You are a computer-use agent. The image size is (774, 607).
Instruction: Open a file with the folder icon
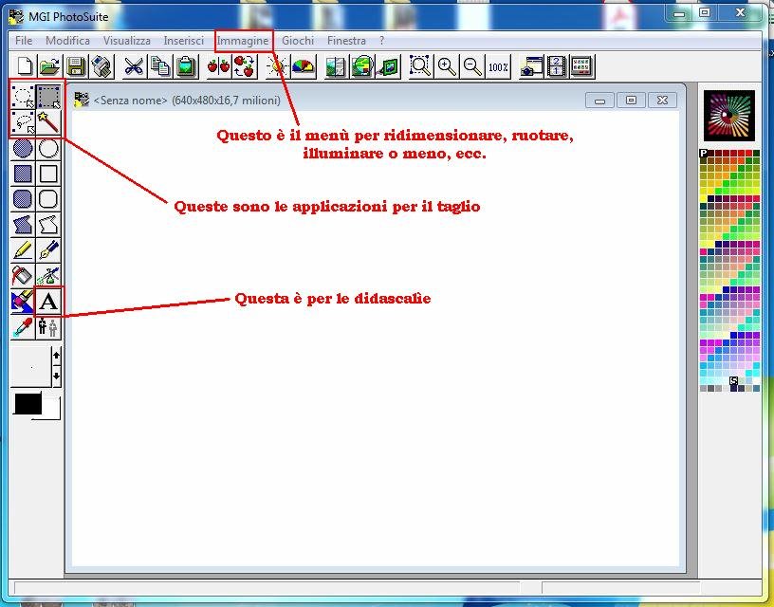click(x=50, y=66)
